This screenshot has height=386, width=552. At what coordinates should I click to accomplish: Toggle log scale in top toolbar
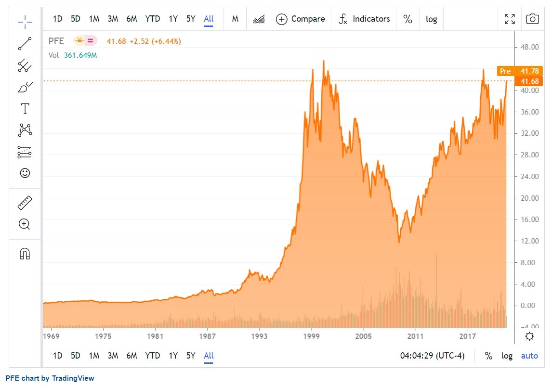[x=432, y=19]
